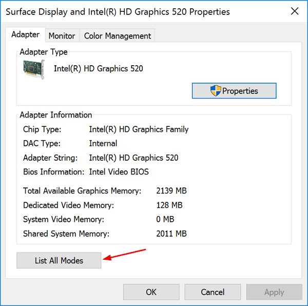Image resolution: width=308 pixels, height=306 pixels.
Task: Click the DAC Type value Internal
Action: click(103, 143)
